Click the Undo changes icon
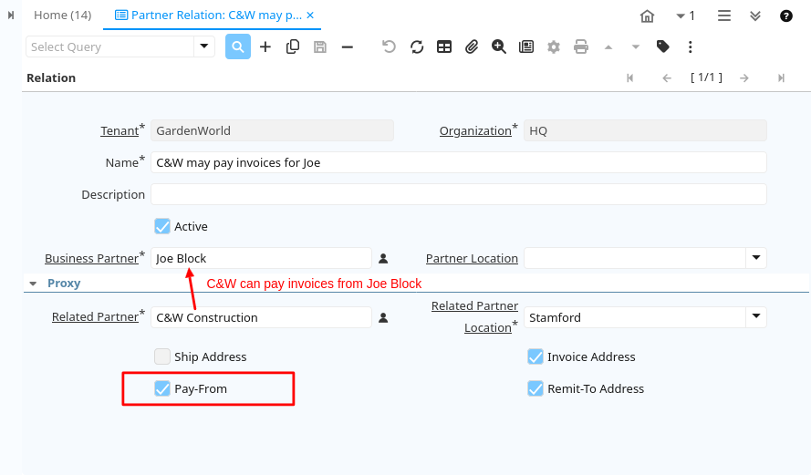 click(x=390, y=46)
